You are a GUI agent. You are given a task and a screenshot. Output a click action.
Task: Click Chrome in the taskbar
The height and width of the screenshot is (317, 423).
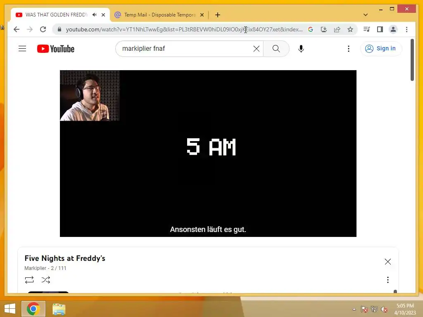click(33, 309)
